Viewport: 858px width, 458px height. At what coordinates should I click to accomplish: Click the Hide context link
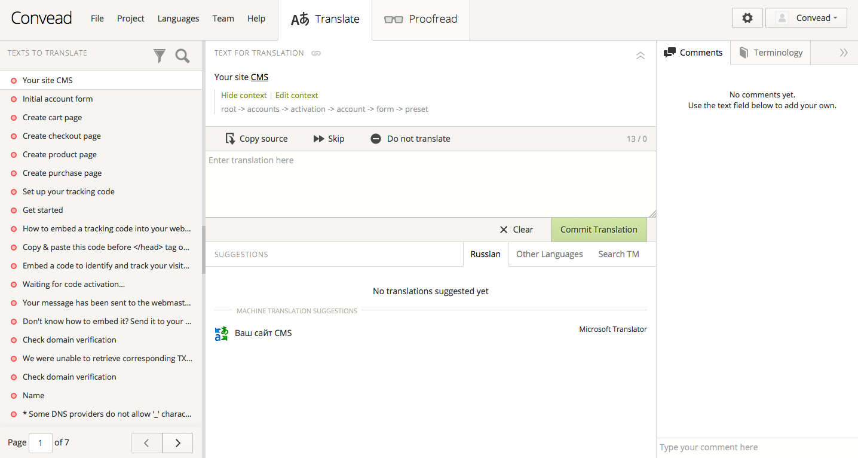click(244, 95)
